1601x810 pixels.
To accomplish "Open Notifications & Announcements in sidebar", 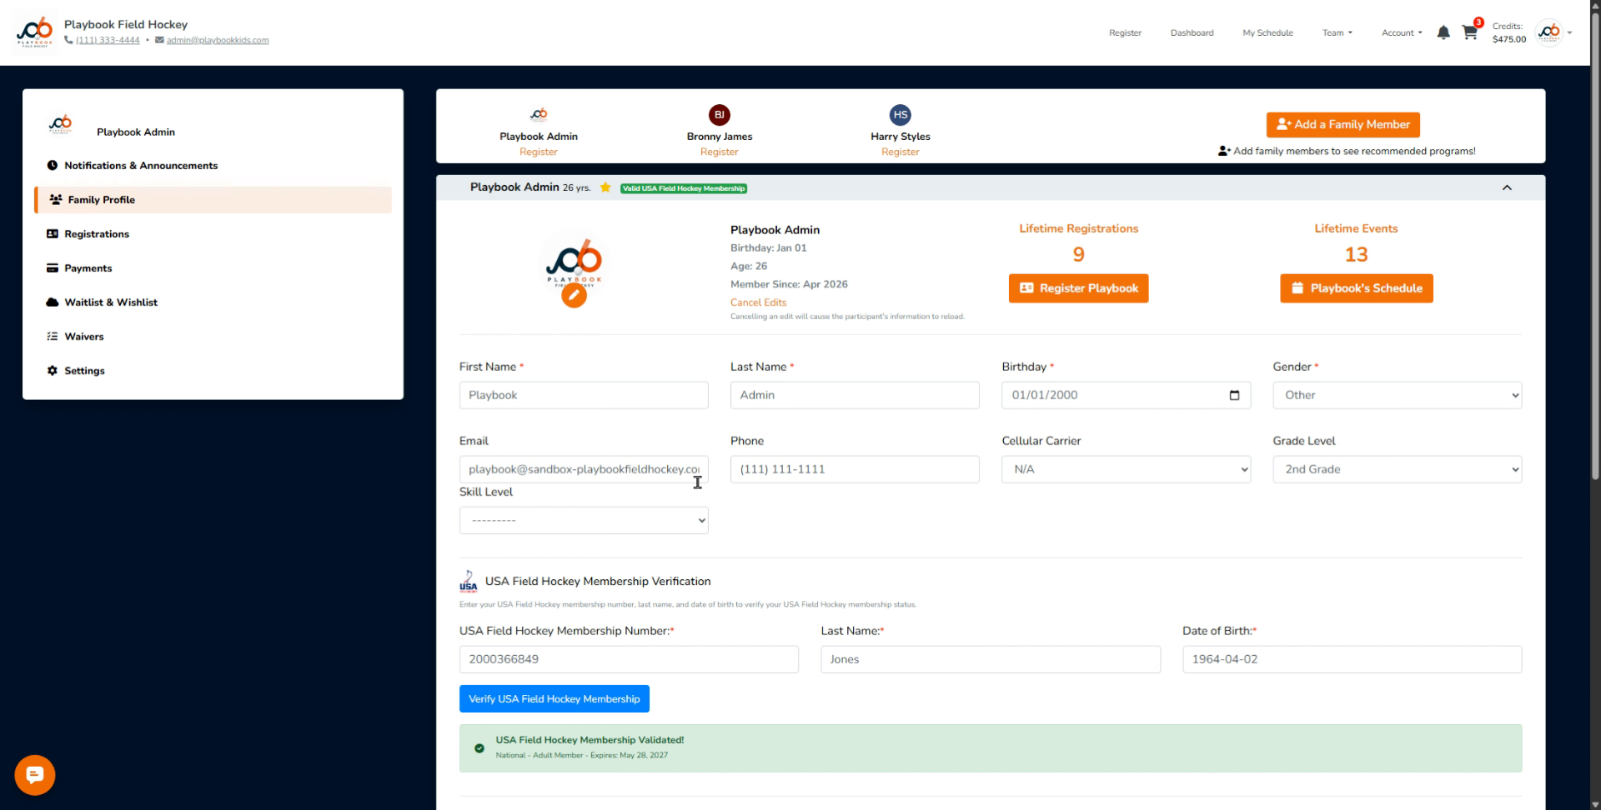I will coord(213,166).
